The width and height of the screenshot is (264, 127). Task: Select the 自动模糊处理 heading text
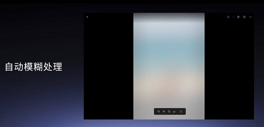click(34, 67)
